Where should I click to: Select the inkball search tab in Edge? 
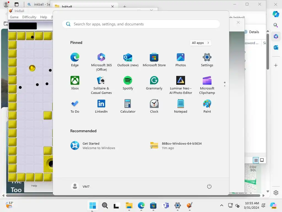tap(38, 4)
